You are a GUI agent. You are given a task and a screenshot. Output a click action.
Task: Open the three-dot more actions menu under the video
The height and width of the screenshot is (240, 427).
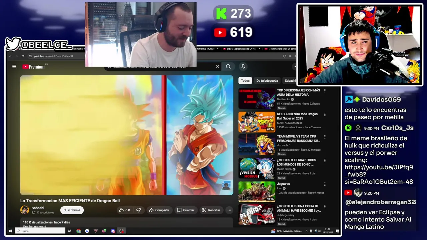(x=229, y=210)
